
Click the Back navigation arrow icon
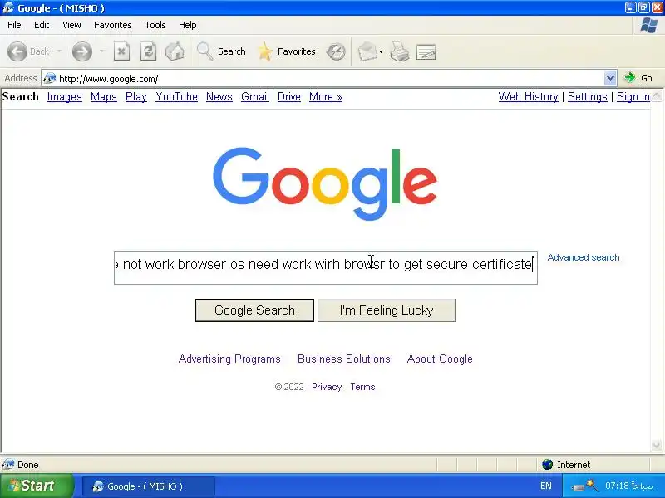pos(17,51)
